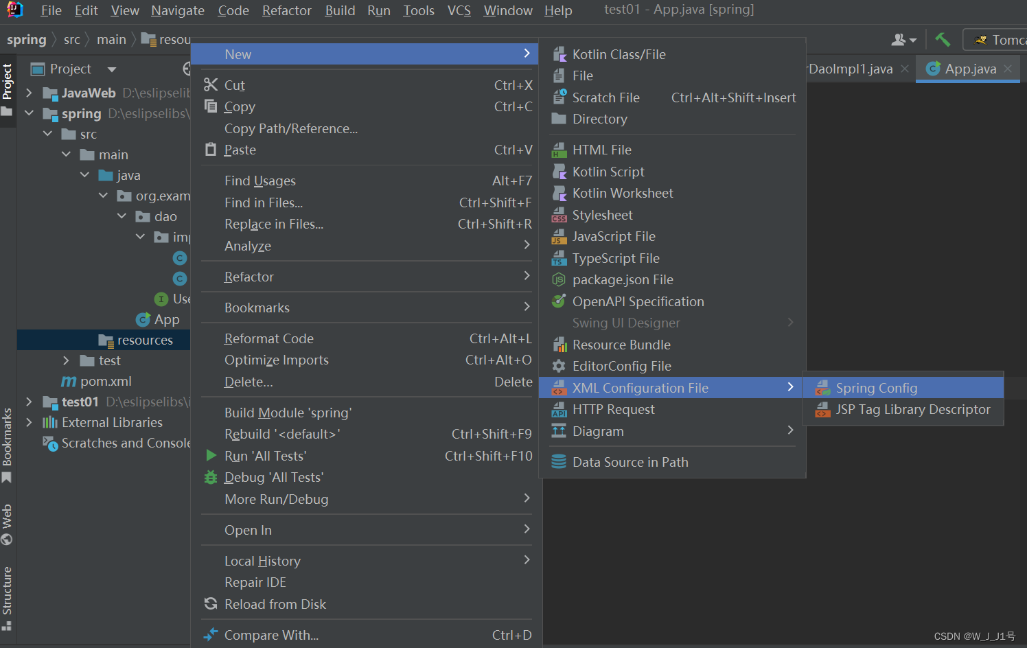This screenshot has height=648, width=1027.
Task: Click the Diagram icon
Action: pyautogui.click(x=559, y=431)
